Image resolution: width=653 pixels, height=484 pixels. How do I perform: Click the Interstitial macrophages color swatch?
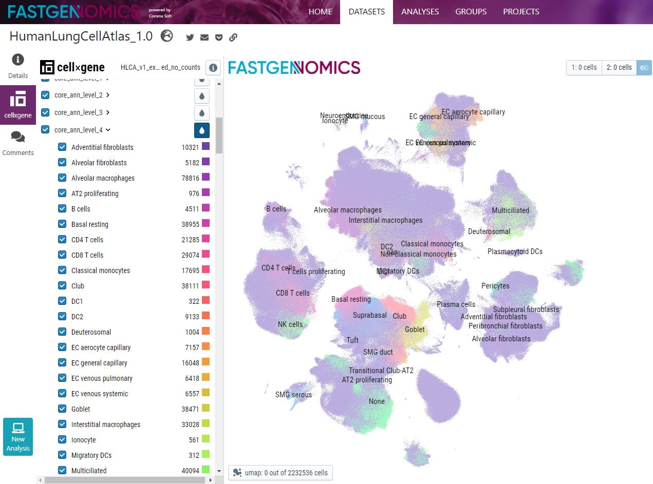pos(206,424)
